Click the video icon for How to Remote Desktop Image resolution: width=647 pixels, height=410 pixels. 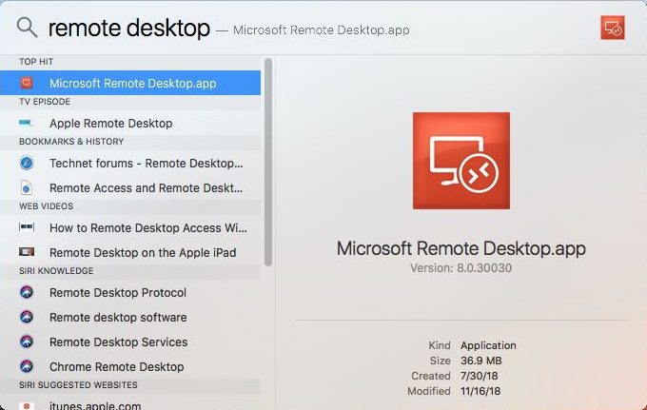[x=27, y=226]
